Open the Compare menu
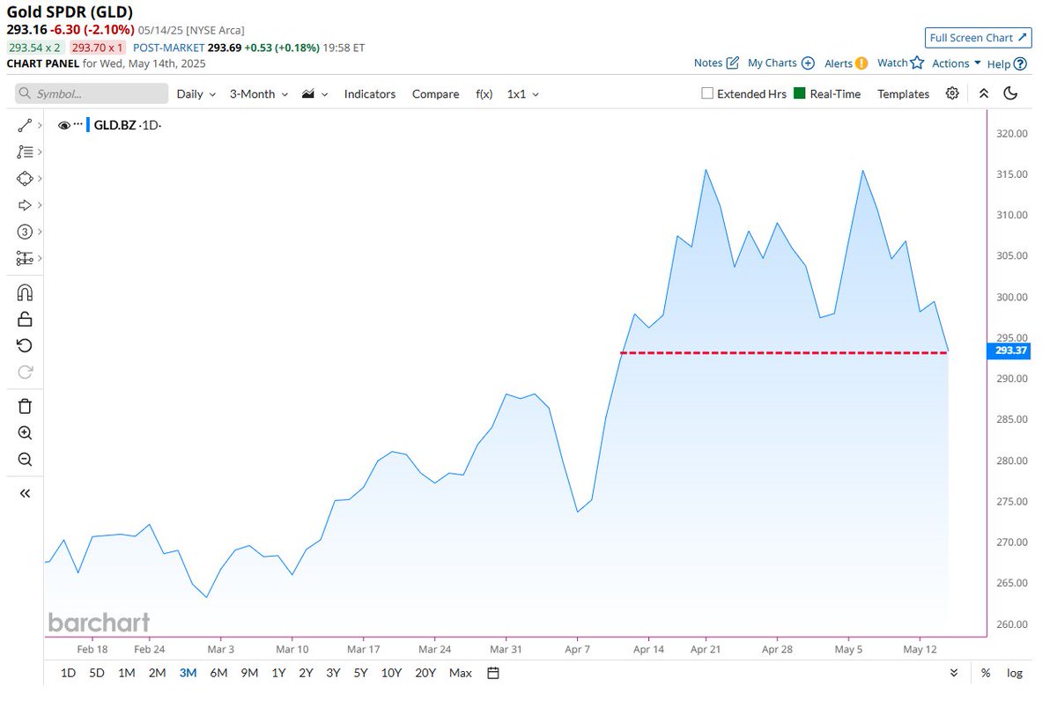1057x701 pixels. tap(435, 93)
